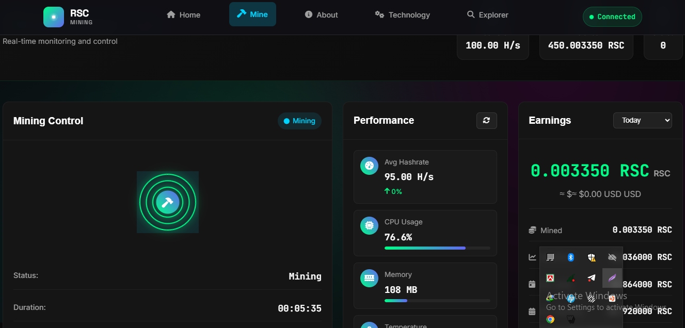Open Bluetooth from the system tray
685x328 pixels.
(x=571, y=257)
